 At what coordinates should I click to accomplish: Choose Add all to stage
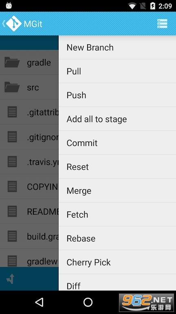(117, 119)
